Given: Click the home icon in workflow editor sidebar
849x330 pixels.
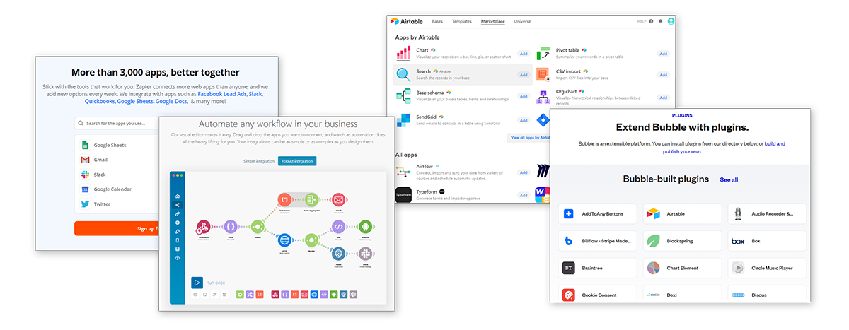Looking at the screenshot, I should pos(177,196).
